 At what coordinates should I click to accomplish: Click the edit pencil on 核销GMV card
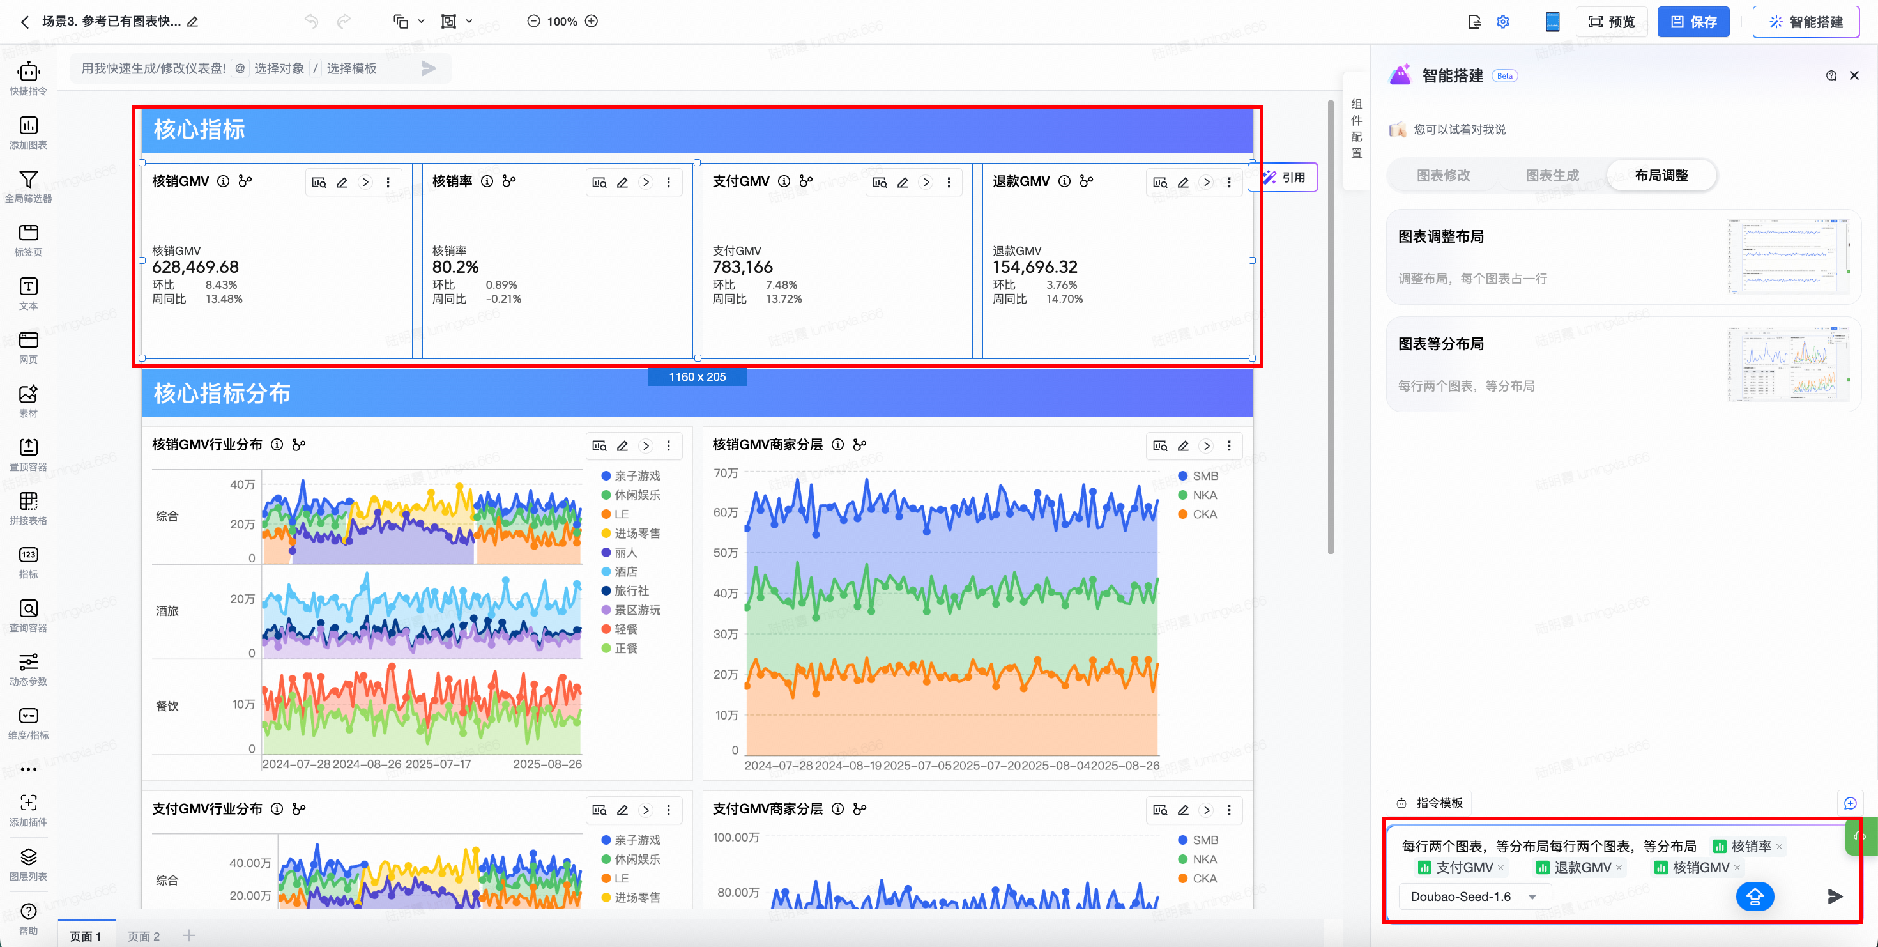click(x=342, y=182)
